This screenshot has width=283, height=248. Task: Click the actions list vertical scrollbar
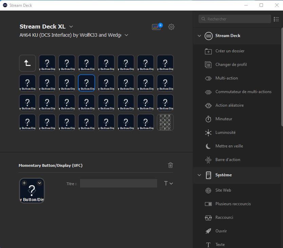pos(282,77)
